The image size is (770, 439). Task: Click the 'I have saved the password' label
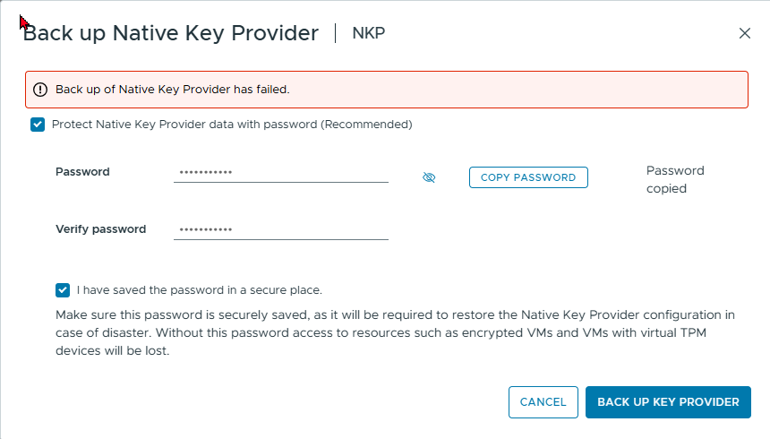[x=200, y=290]
